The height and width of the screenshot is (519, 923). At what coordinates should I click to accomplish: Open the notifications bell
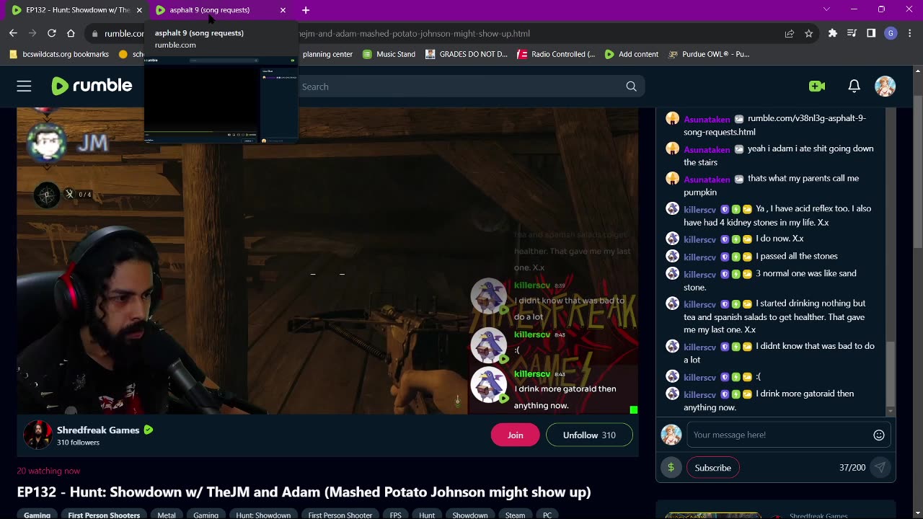pos(854,86)
